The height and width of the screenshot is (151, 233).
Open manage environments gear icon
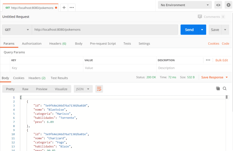point(228,5)
